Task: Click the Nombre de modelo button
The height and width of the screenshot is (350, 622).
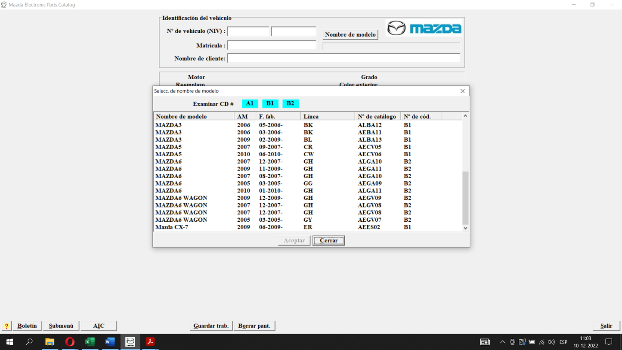Action: point(350,34)
